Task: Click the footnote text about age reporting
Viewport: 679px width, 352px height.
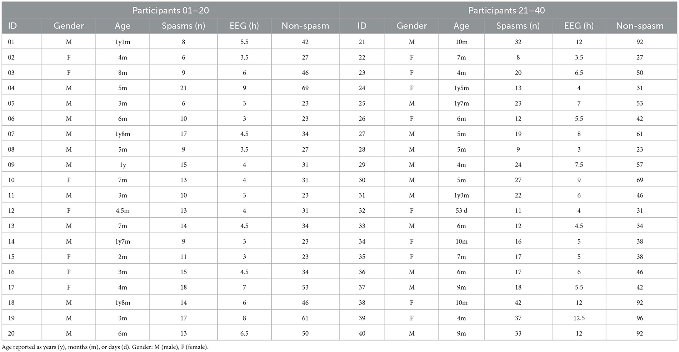Action: point(105,347)
